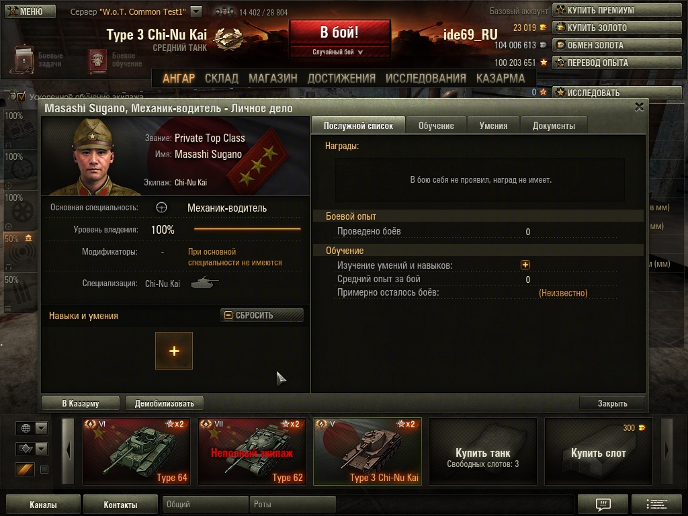
Task: Expand the server selection dropdown arrow
Action: (196, 11)
